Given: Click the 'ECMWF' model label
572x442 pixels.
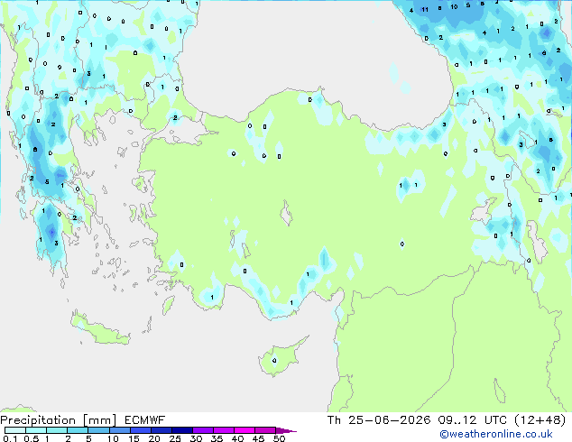Looking at the screenshot, I should pyautogui.click(x=145, y=420).
